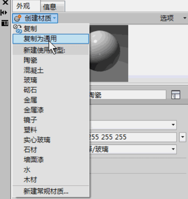
Task: Open the 创建材质 dropdown button
Action: pyautogui.click(x=35, y=18)
